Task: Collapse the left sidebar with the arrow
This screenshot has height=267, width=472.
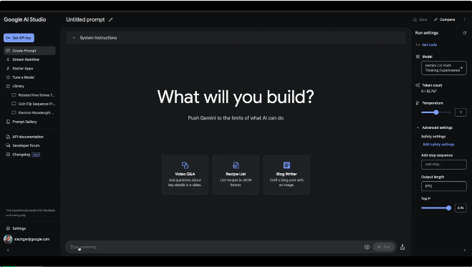Action: pyautogui.click(x=8, y=250)
